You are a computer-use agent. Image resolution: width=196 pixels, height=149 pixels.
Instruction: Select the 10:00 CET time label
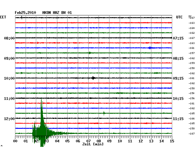(9, 78)
